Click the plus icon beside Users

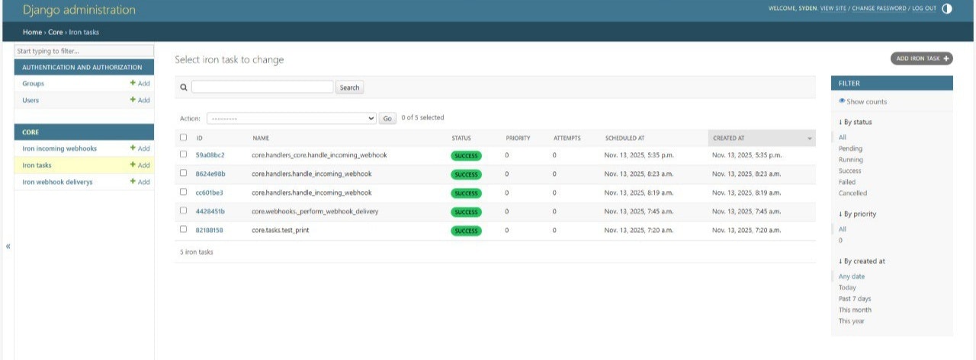click(x=133, y=100)
